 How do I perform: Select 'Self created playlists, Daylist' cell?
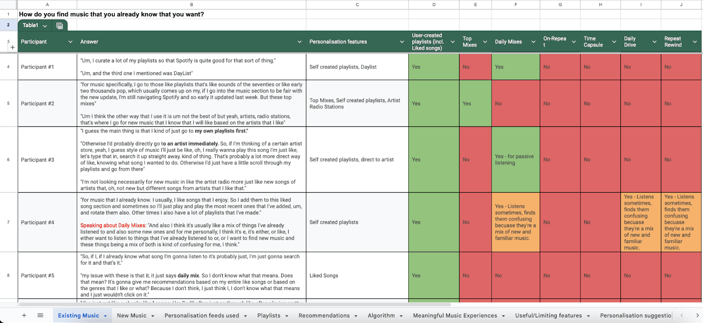(x=357, y=67)
